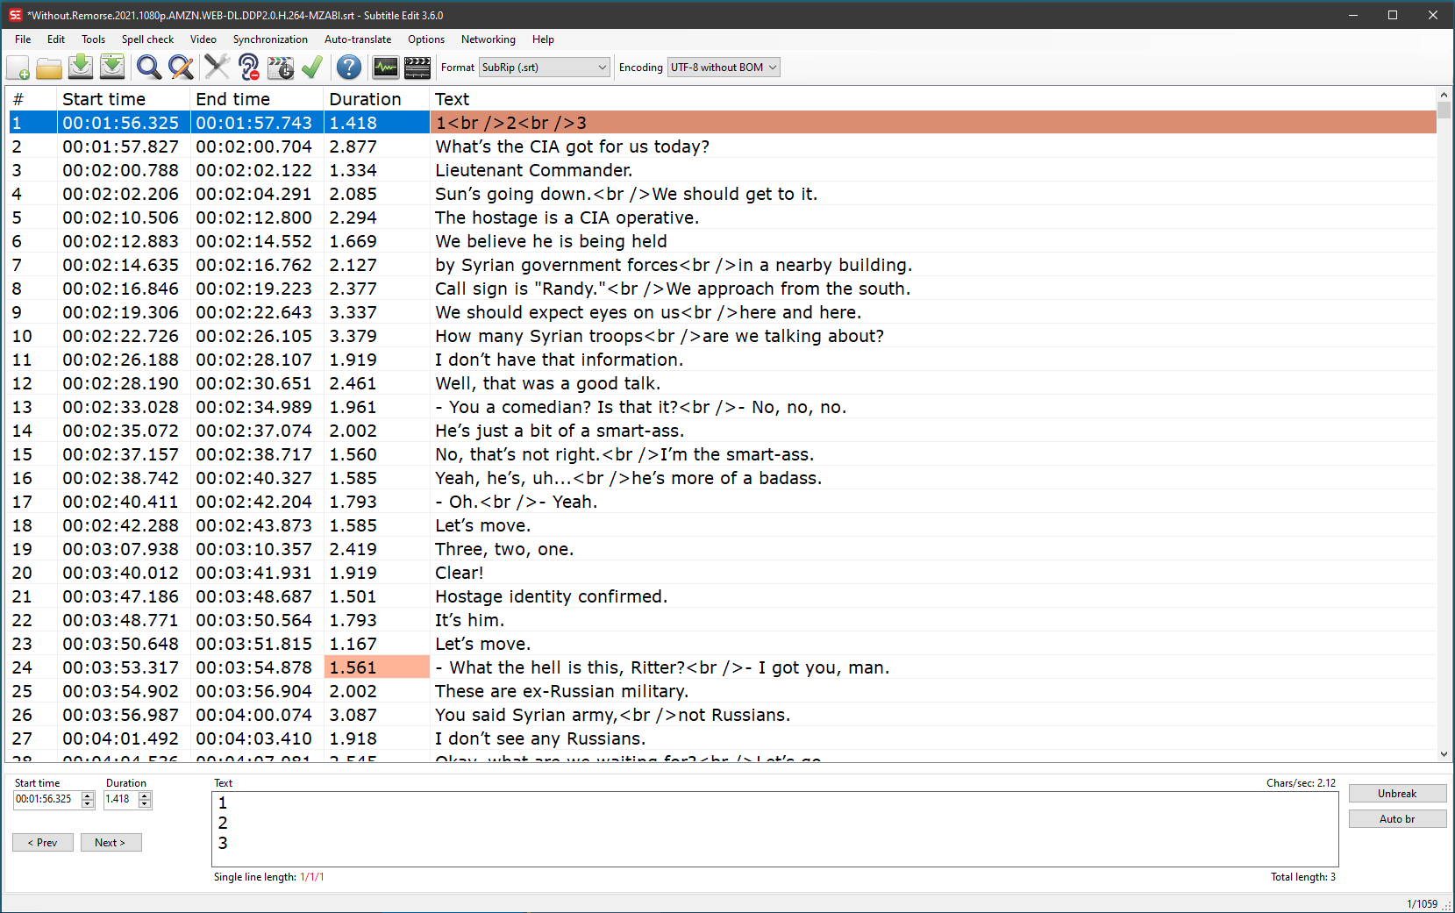Open the Replace dialog
The height and width of the screenshot is (913, 1455).
(182, 67)
